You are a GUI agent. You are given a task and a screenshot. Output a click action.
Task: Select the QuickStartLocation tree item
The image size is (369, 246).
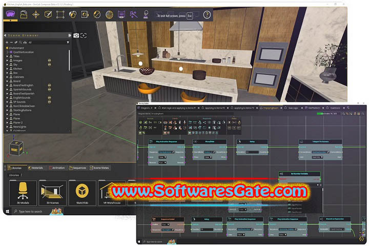click(24, 52)
